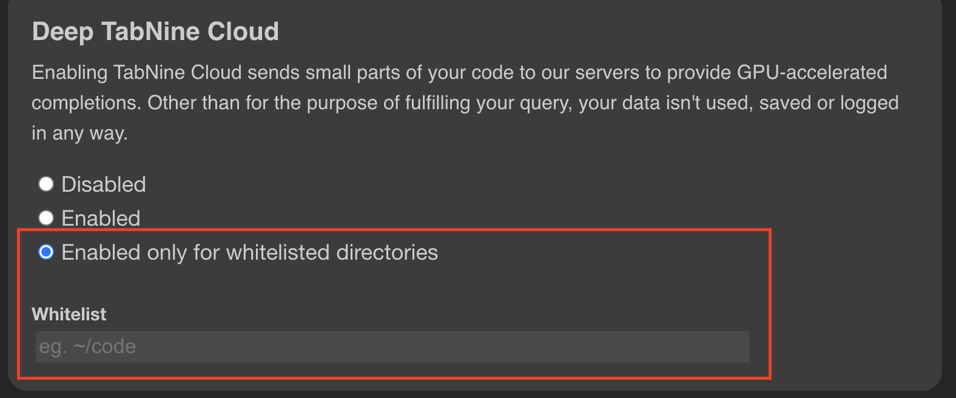Click the Whitelist section label
Screen dimensions: 956x398
69,314
